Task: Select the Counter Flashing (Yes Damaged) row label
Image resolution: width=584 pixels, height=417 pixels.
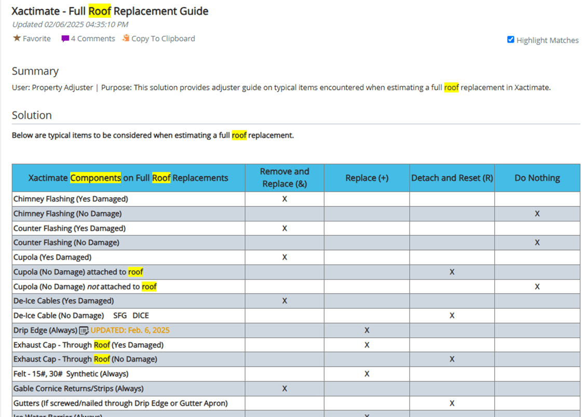Action: [70, 228]
